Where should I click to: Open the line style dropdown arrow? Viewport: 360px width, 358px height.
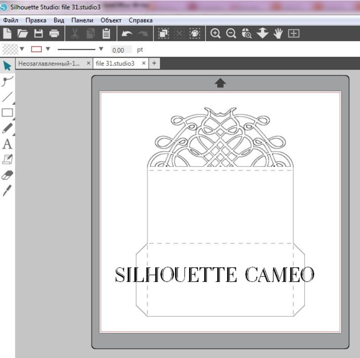(101, 49)
